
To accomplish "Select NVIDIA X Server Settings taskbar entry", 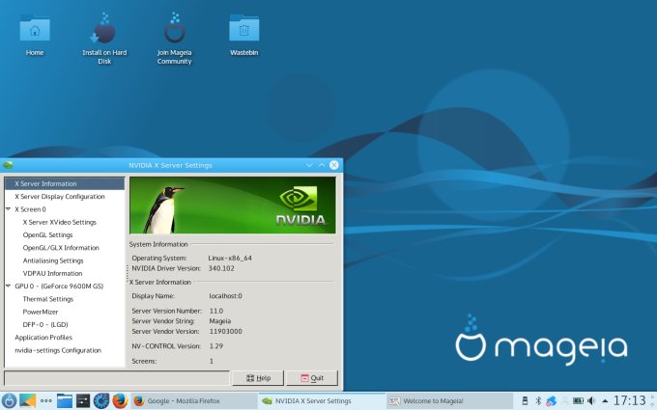I will (322, 400).
